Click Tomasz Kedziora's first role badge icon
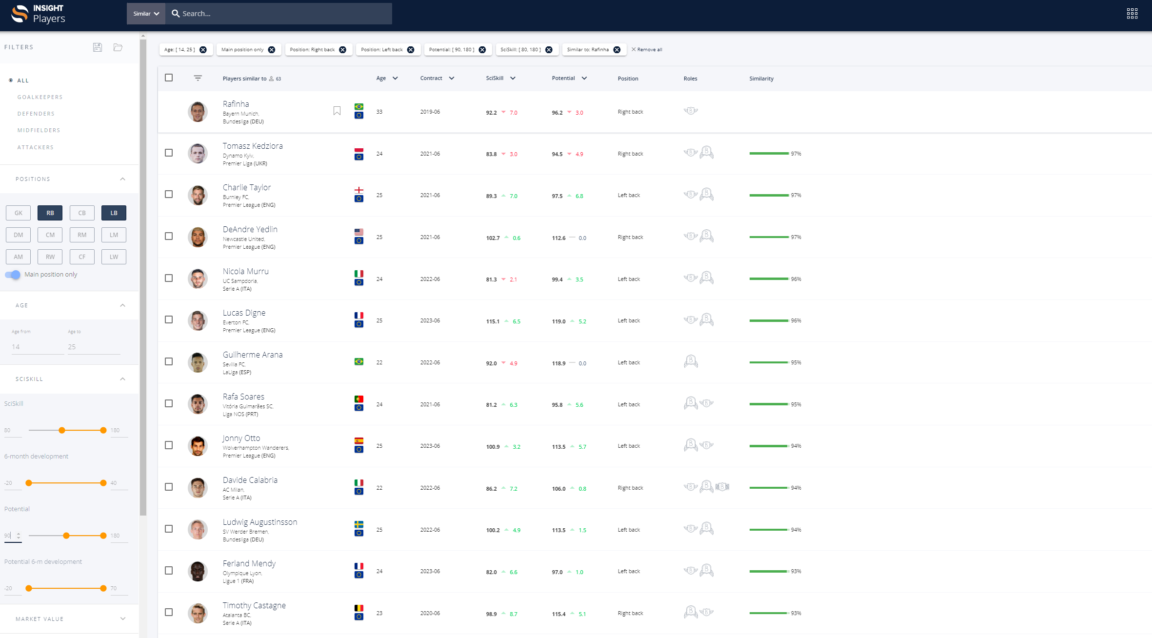The image size is (1152, 638). point(691,153)
